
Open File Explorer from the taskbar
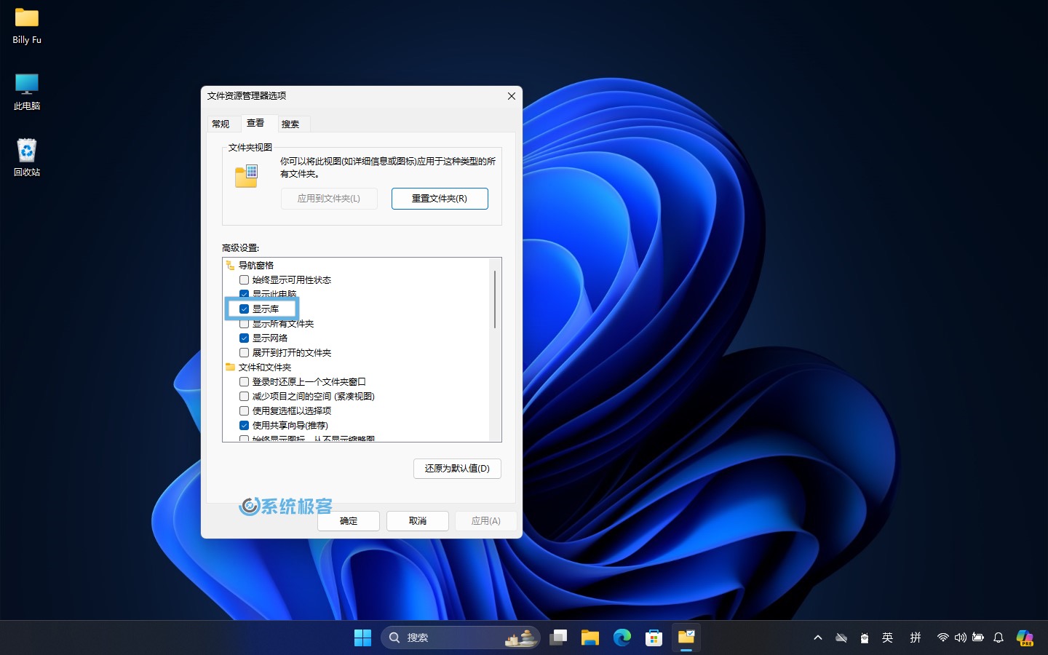point(590,638)
